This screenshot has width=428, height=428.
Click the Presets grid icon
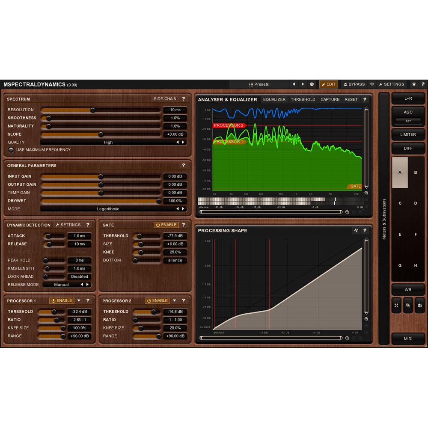tap(251, 84)
